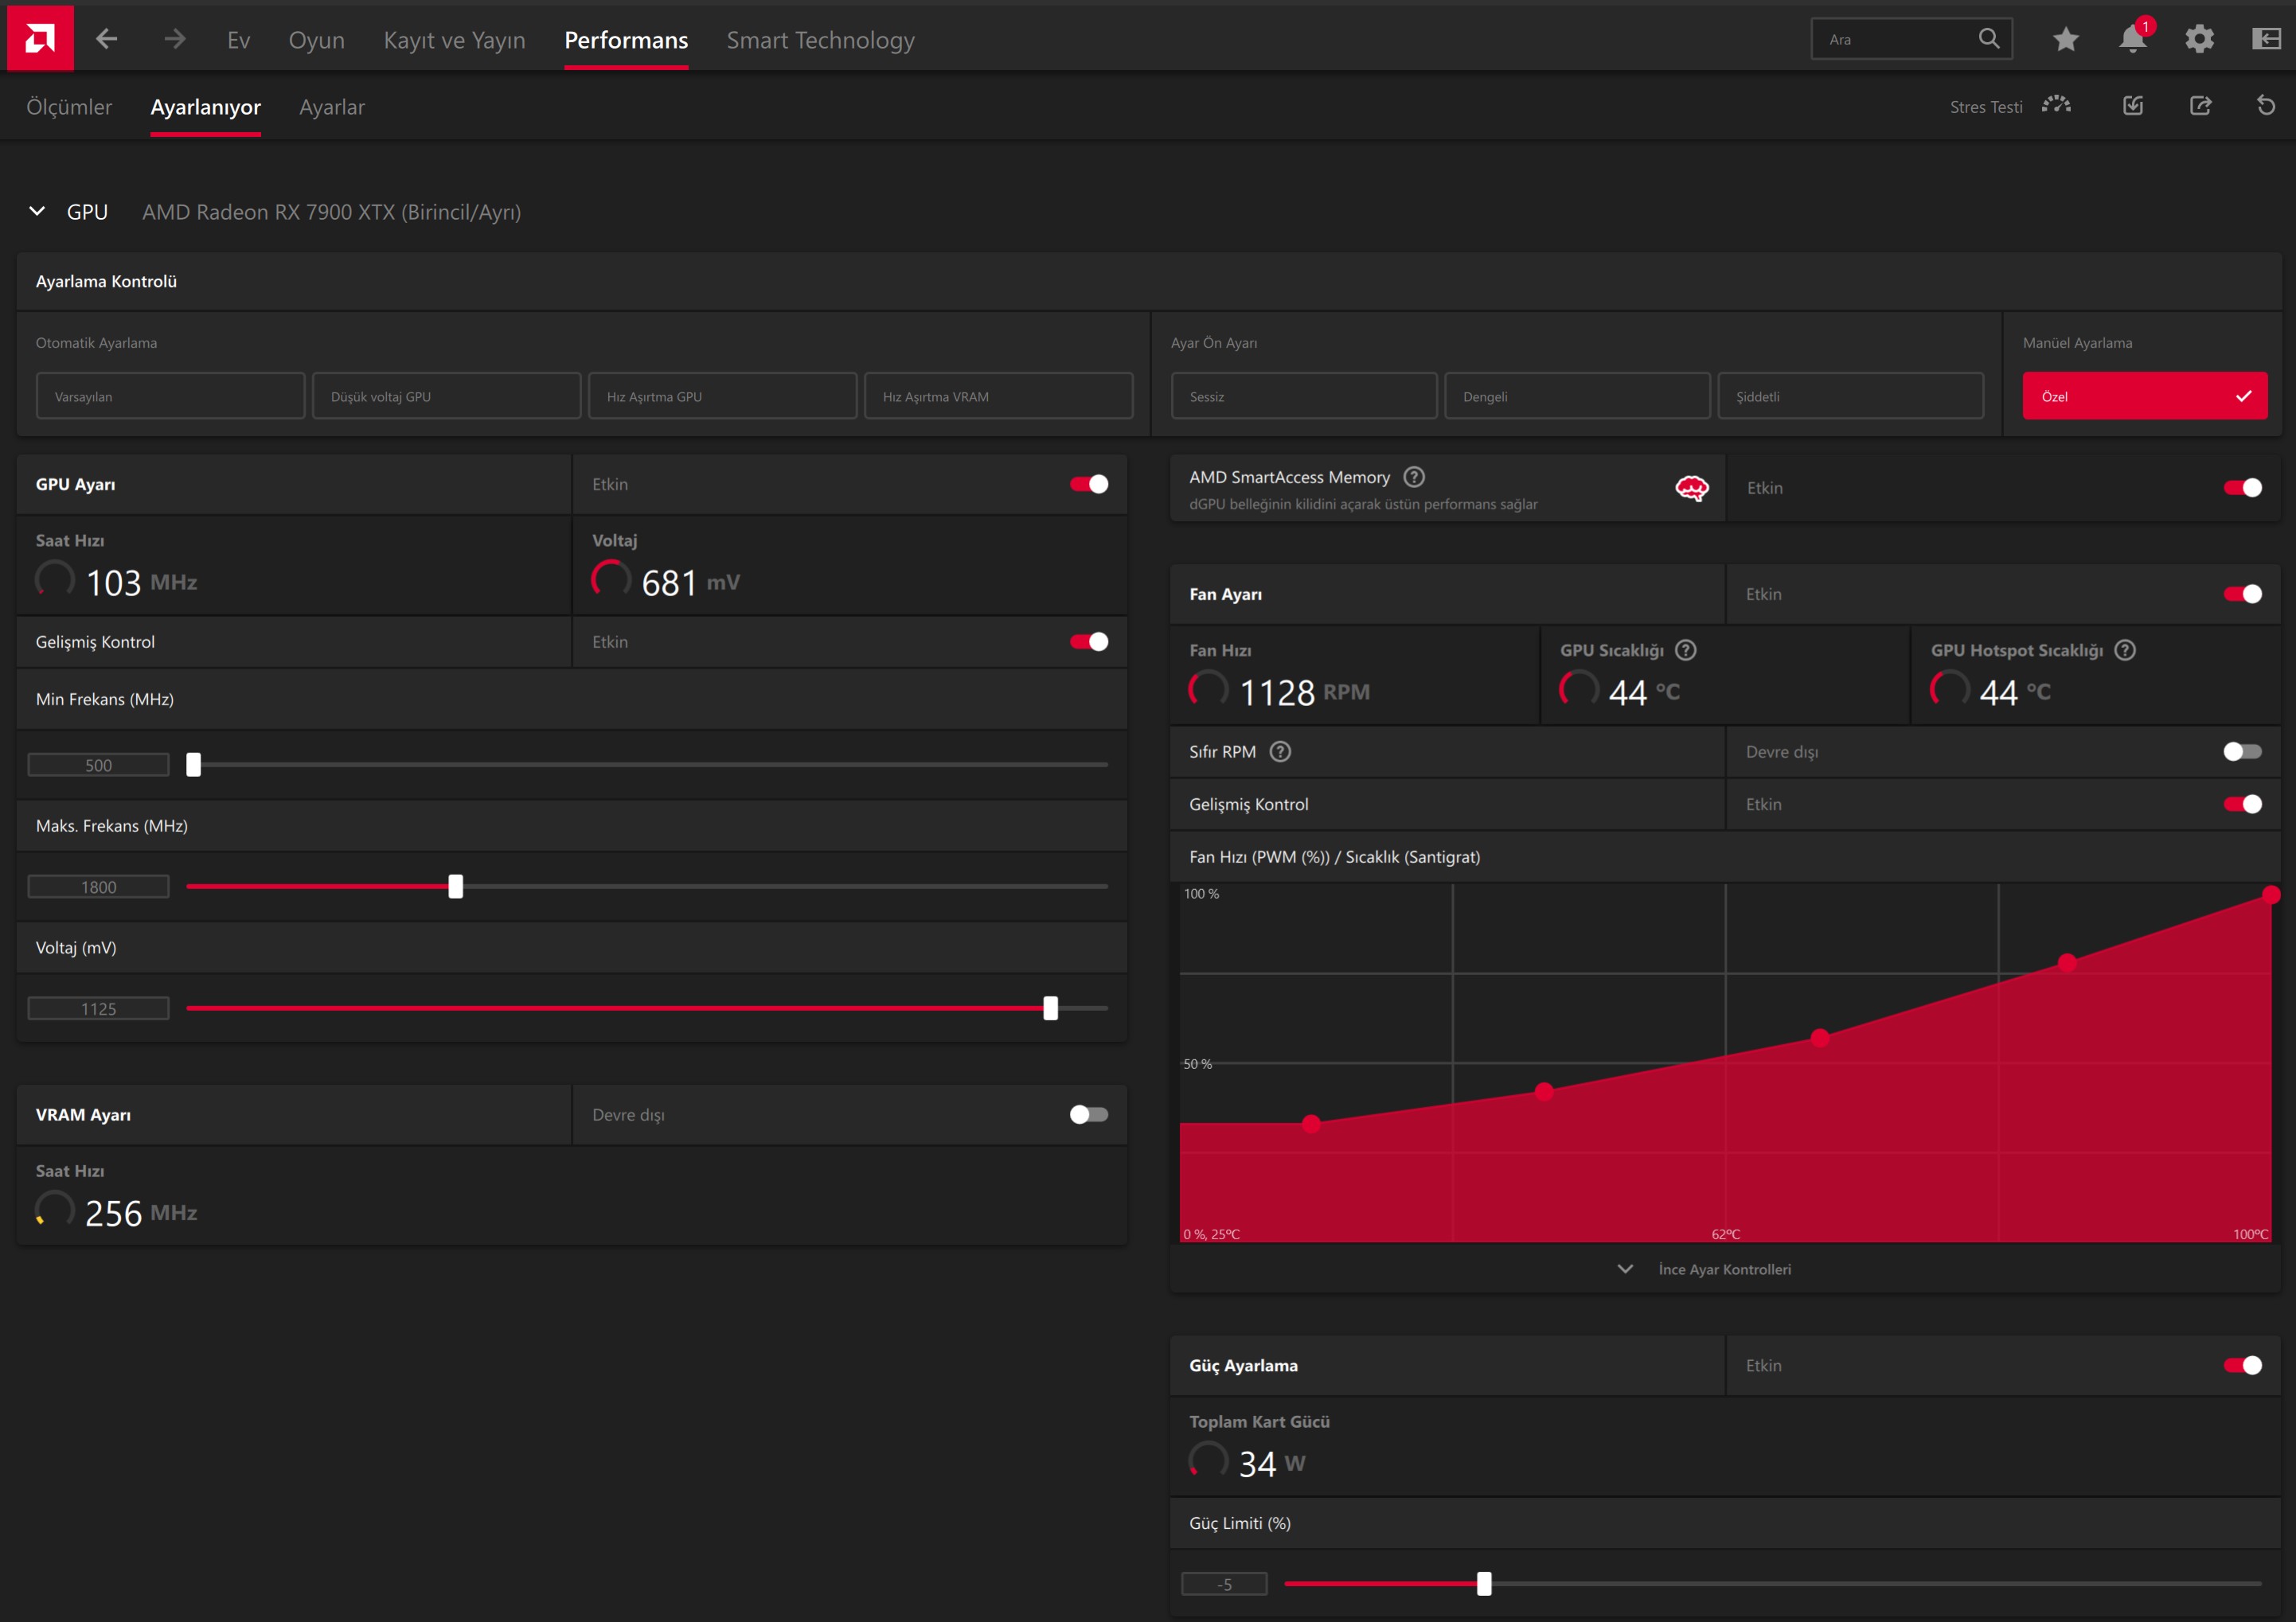Click the Voltaj 1125 value field
2296x1622 pixels.
[98, 1009]
